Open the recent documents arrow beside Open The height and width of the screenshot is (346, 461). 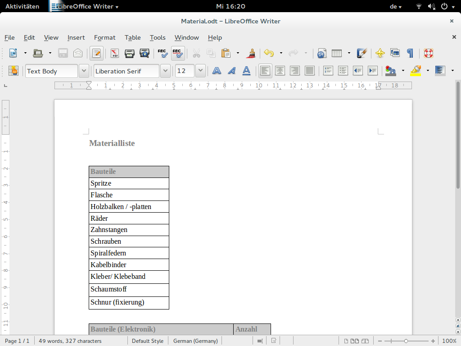[x=50, y=53]
